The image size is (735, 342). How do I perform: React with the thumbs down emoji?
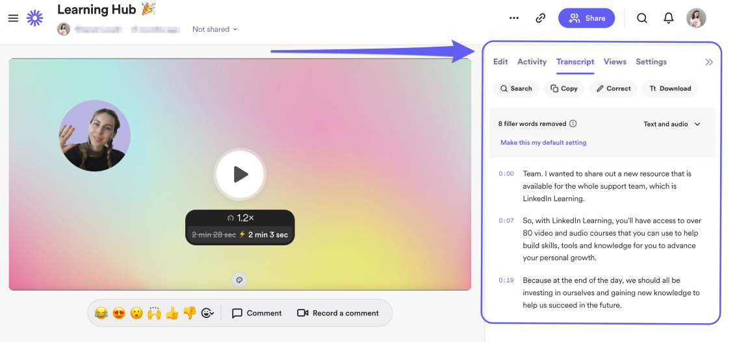pos(189,313)
